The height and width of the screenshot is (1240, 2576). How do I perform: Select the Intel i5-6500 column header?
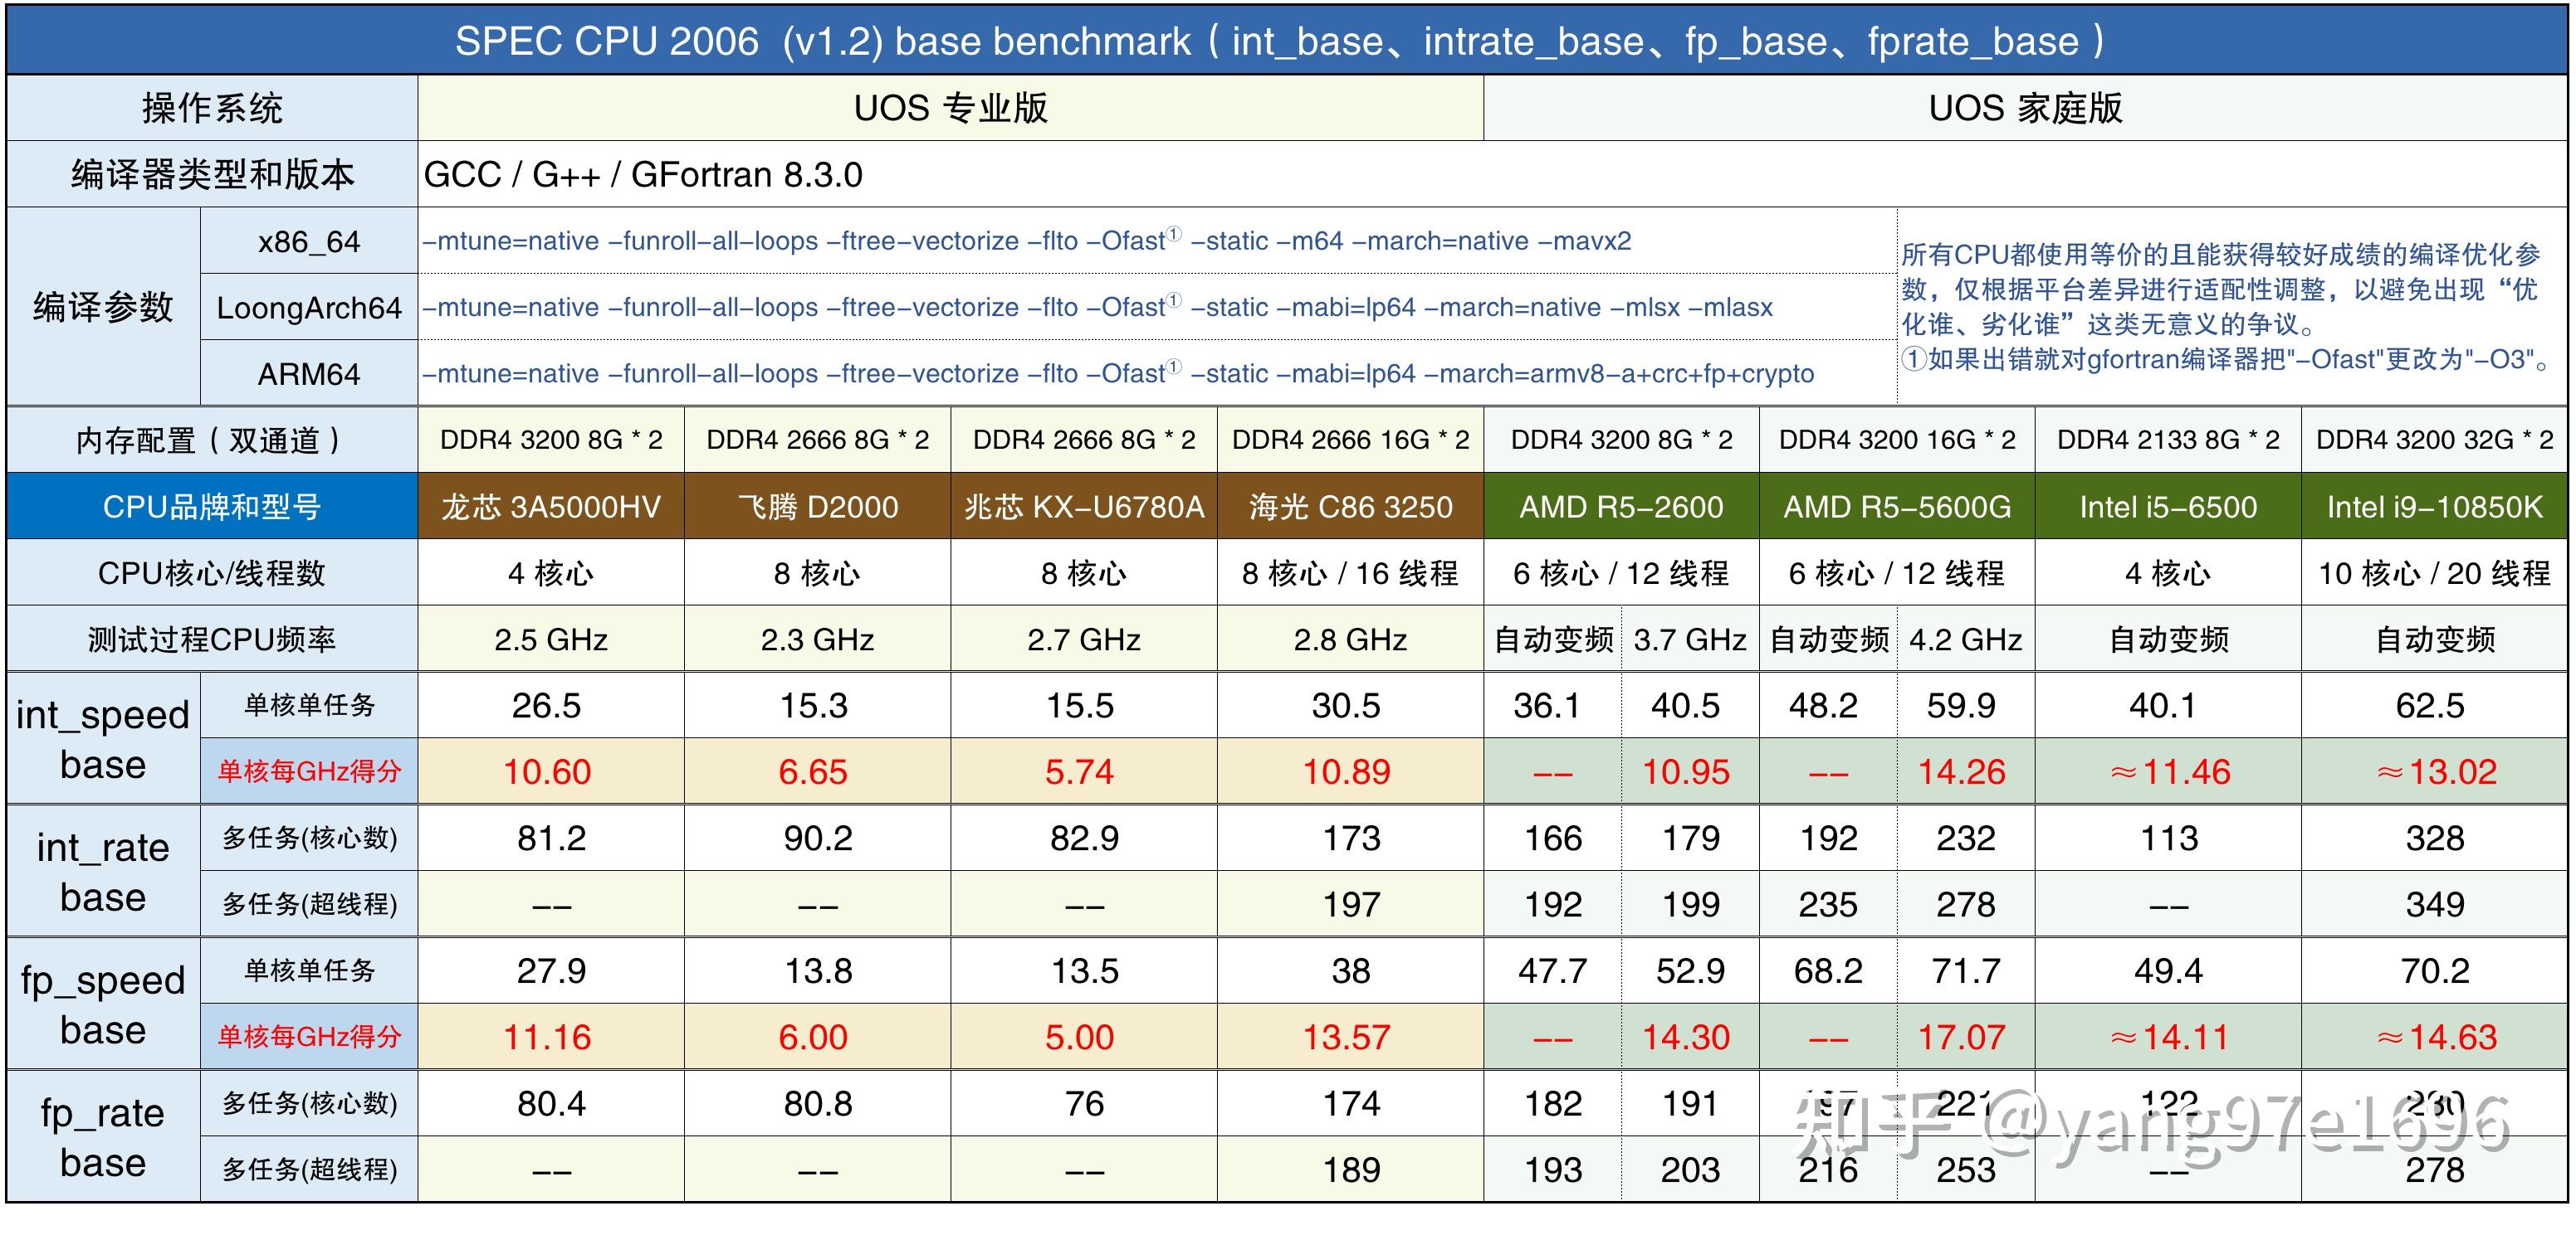point(2168,507)
